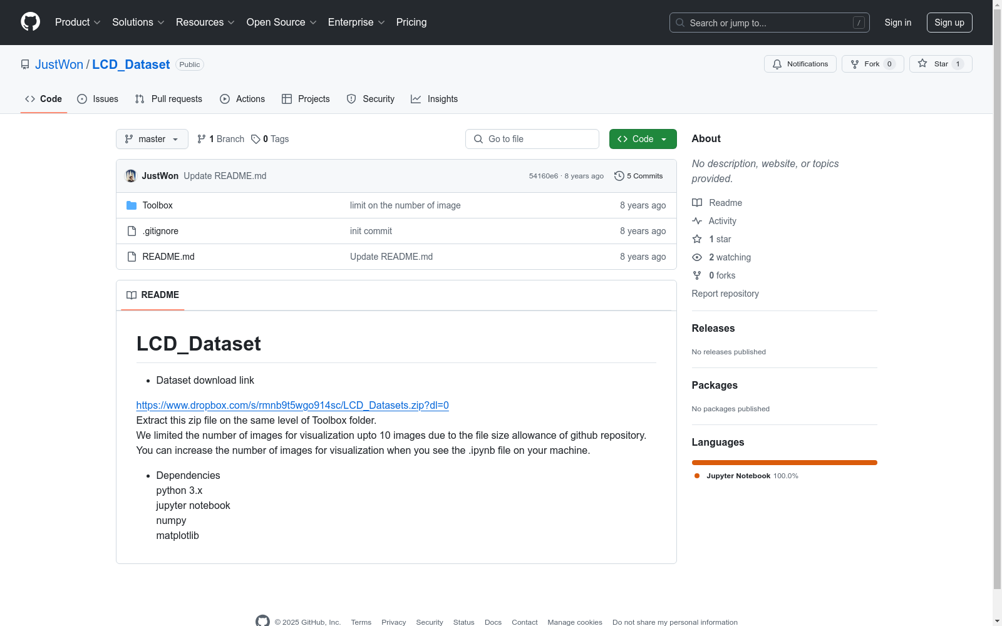
Task: Open the README.md file
Action: (x=168, y=257)
